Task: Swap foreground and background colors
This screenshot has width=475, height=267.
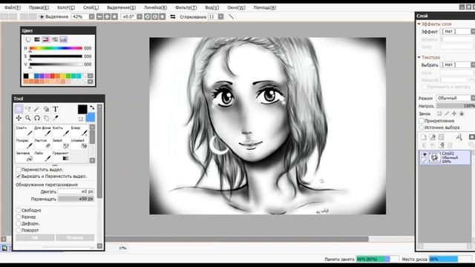Action: coord(92,108)
